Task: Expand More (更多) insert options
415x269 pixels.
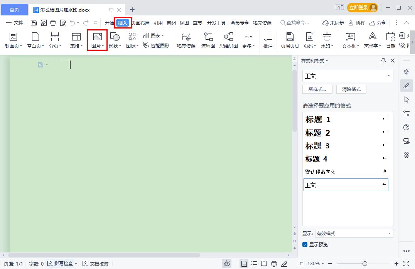Action: click(x=248, y=40)
